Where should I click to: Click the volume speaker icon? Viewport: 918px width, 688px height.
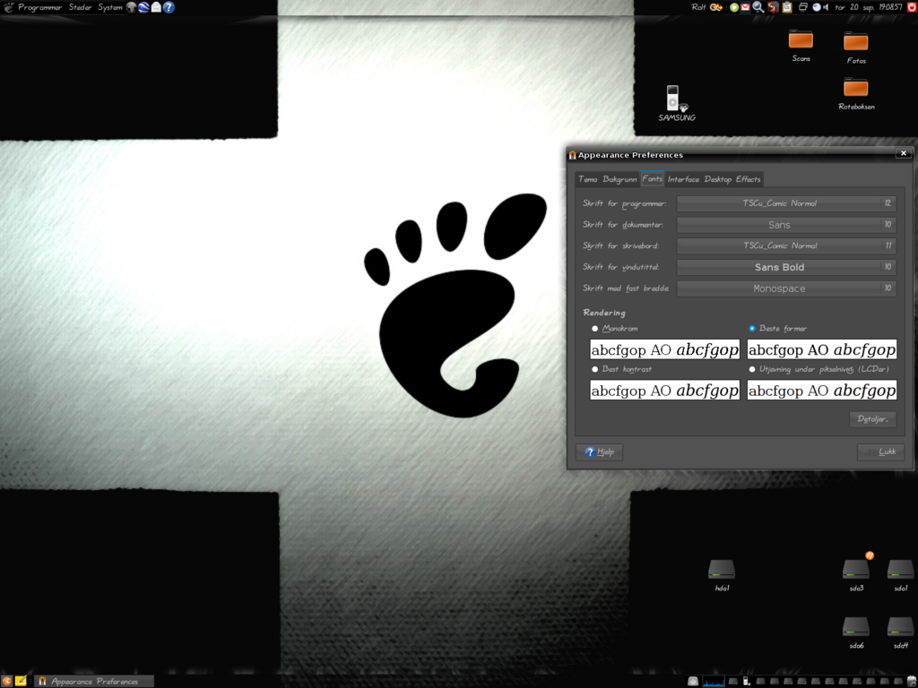tap(824, 7)
